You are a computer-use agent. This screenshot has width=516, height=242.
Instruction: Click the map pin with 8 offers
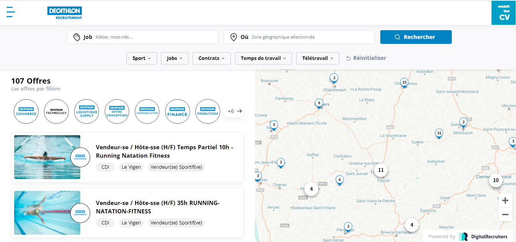click(319, 103)
